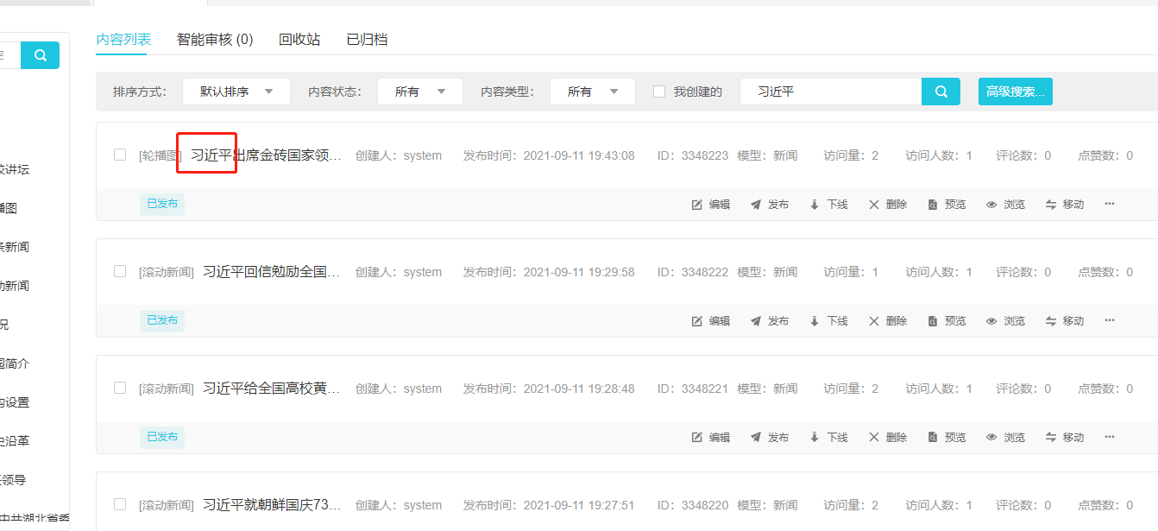The image size is (1158, 531).
Task: Select checkbox for item ID 3348221
Action: point(120,388)
